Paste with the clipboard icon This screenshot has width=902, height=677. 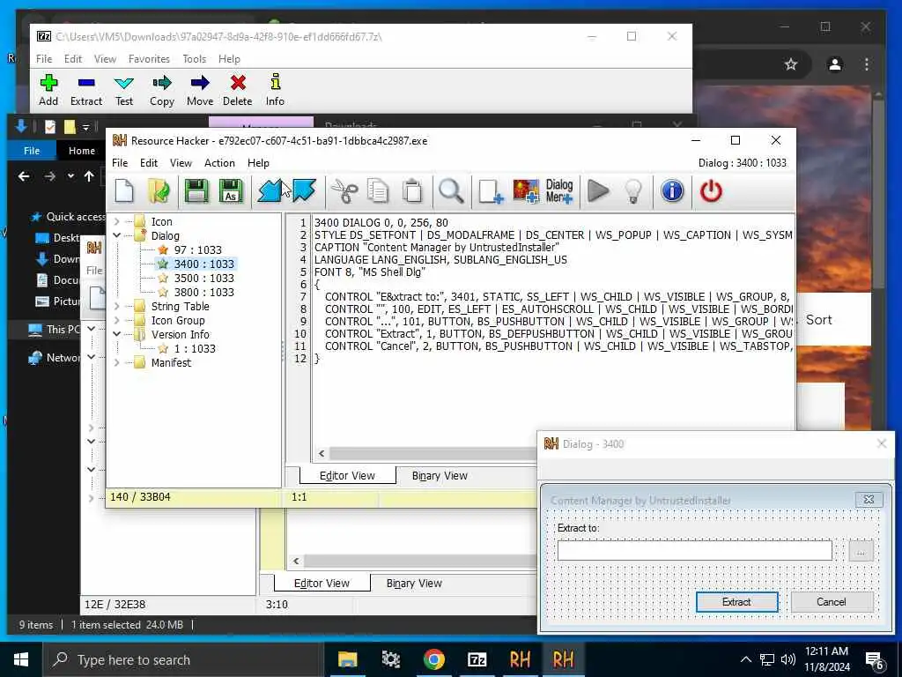(412, 191)
